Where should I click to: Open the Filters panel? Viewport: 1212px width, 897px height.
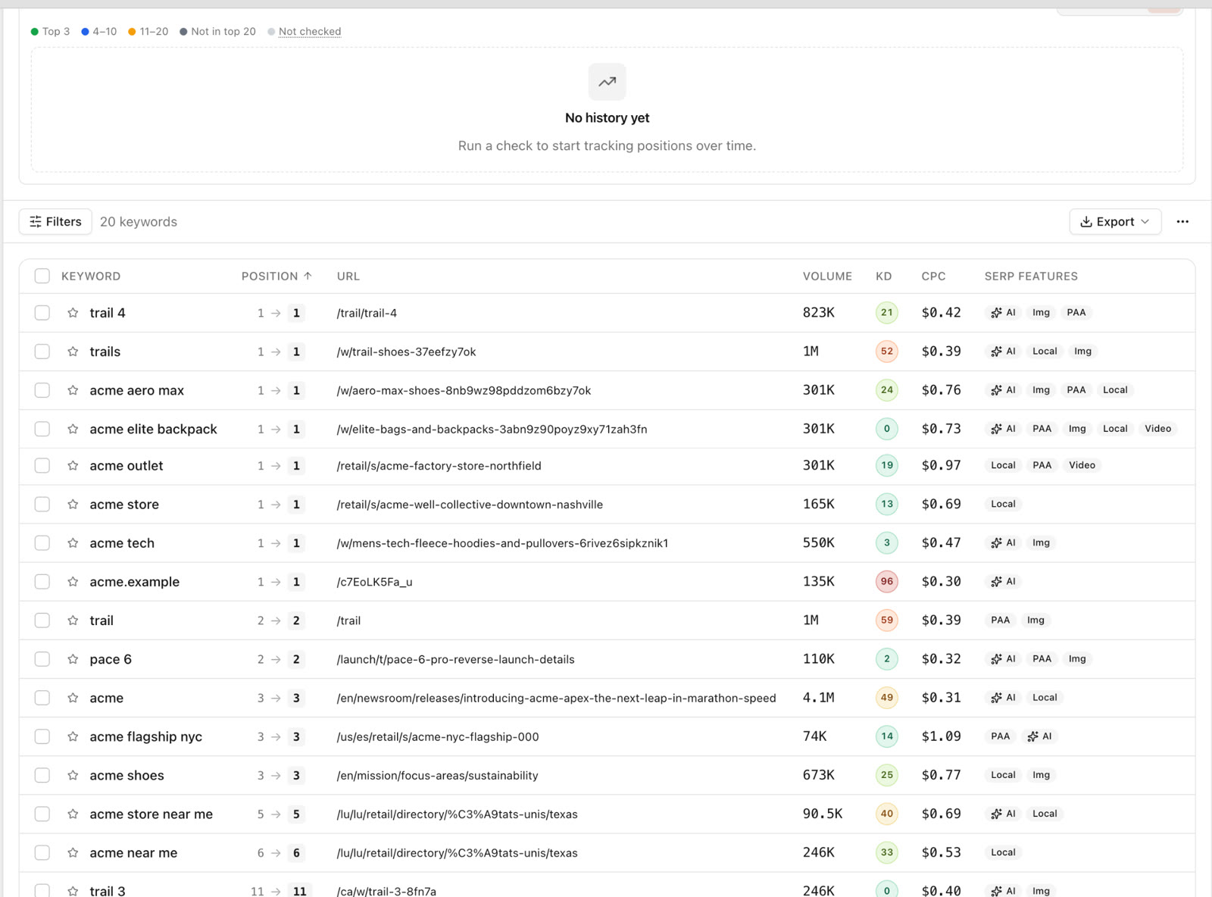pos(55,222)
